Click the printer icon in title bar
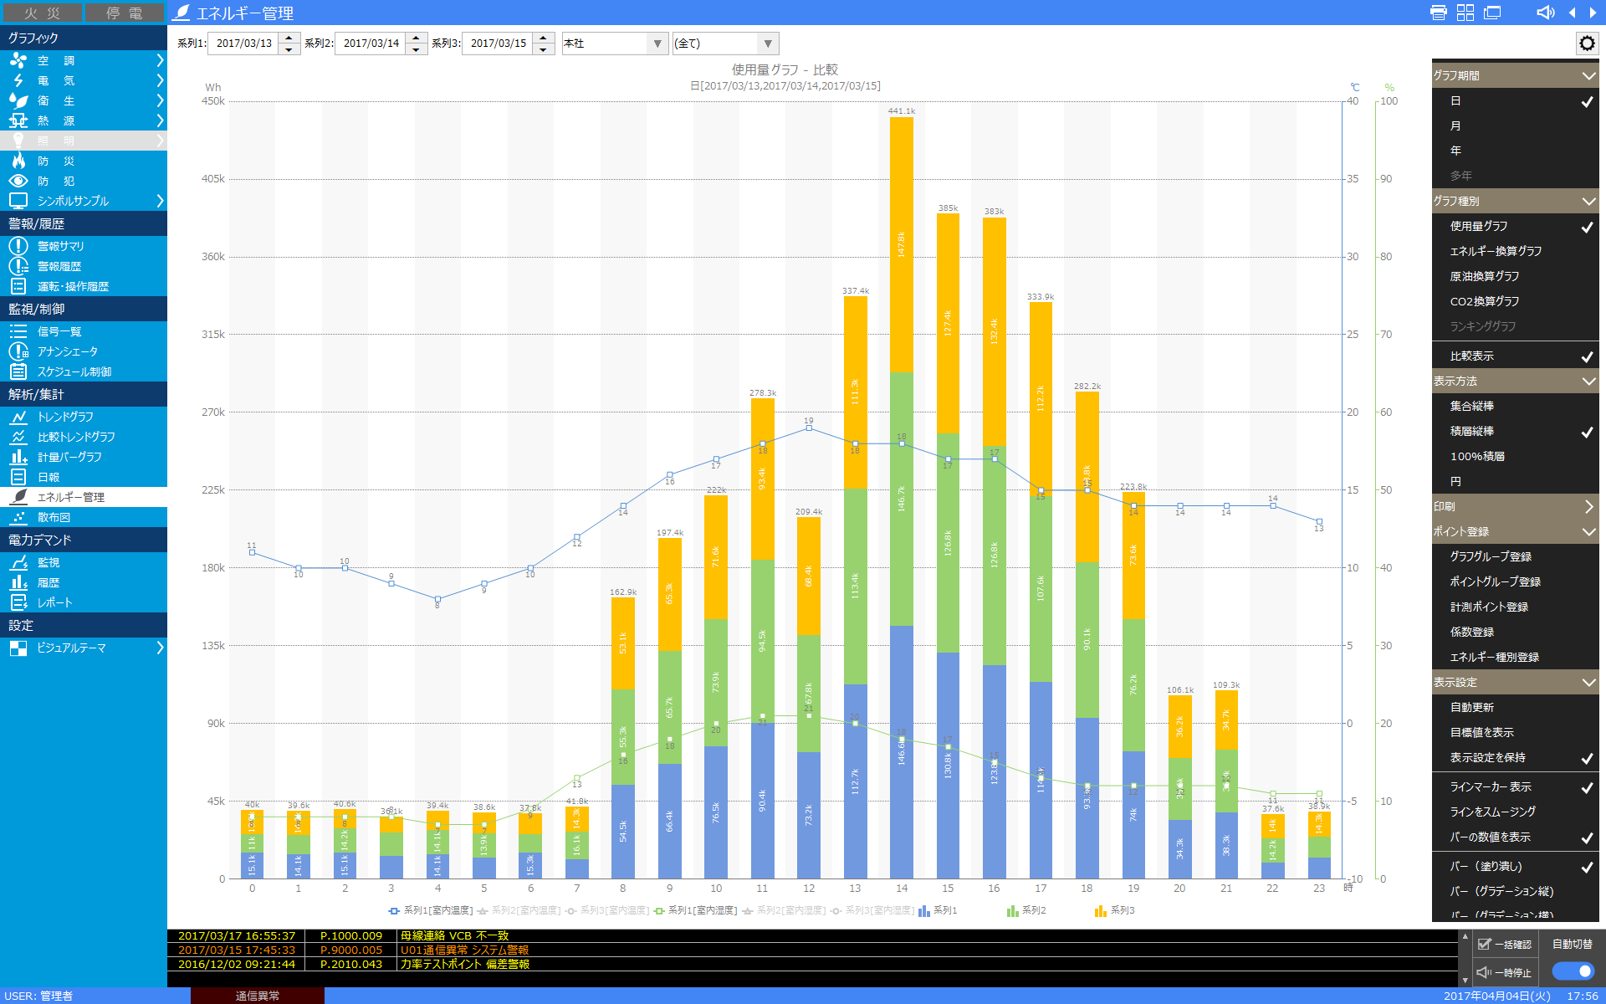 pos(1439,13)
